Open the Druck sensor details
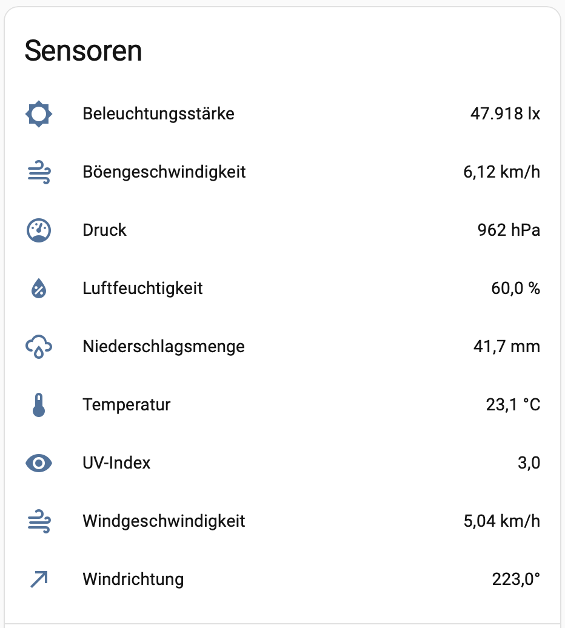Screen dimensions: 565x628 coord(282,230)
